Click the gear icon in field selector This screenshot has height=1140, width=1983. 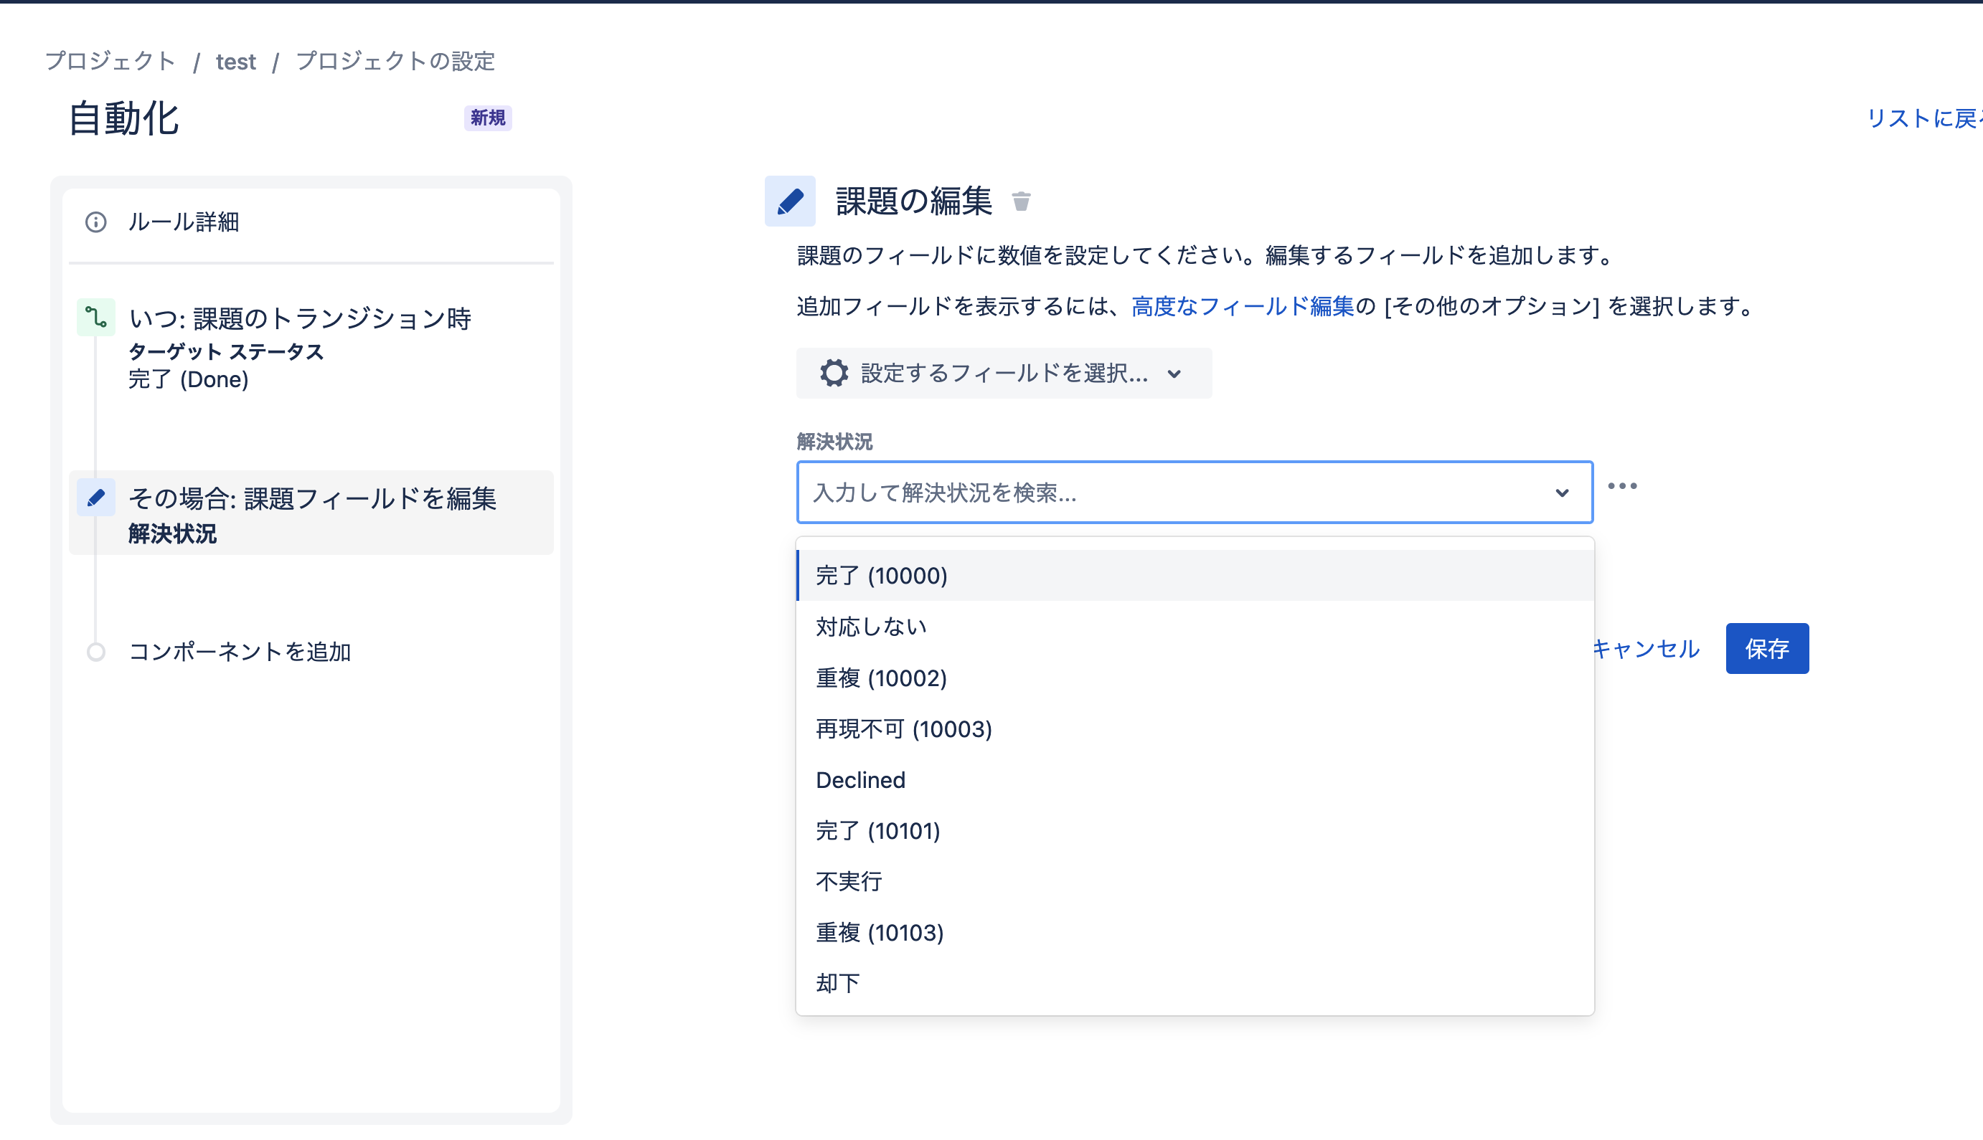pyautogui.click(x=834, y=373)
